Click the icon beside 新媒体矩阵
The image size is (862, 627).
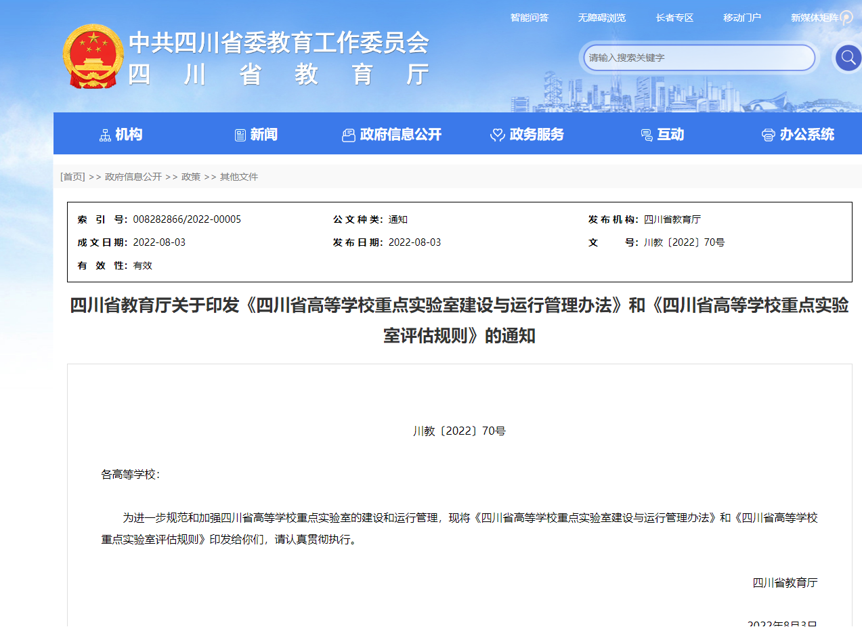(x=846, y=18)
